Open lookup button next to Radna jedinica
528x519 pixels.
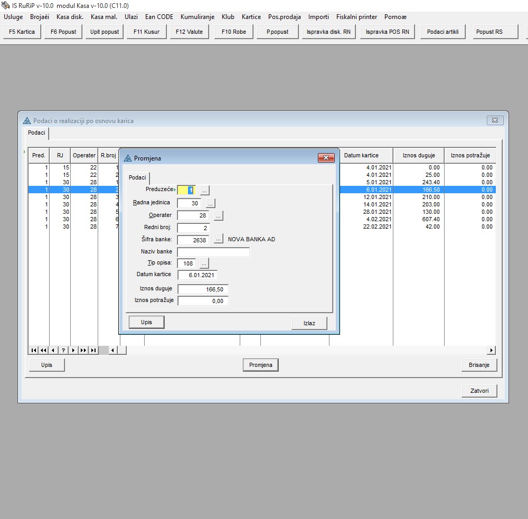pos(210,203)
